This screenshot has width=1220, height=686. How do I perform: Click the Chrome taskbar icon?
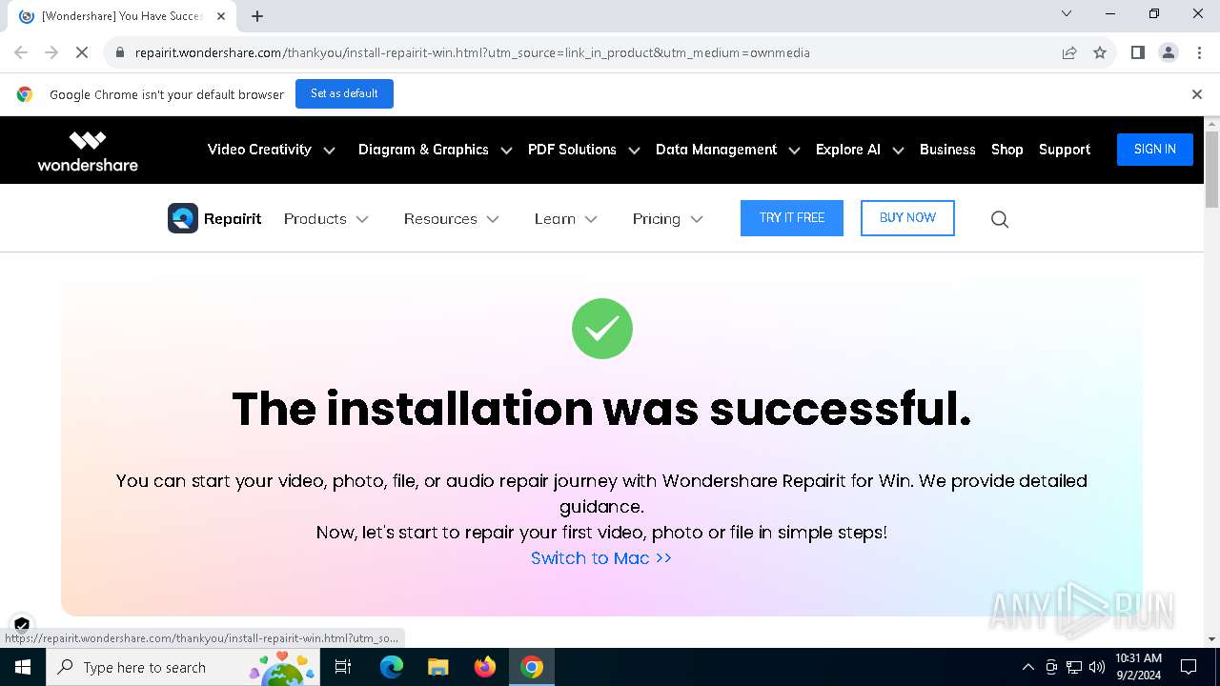tap(532, 667)
